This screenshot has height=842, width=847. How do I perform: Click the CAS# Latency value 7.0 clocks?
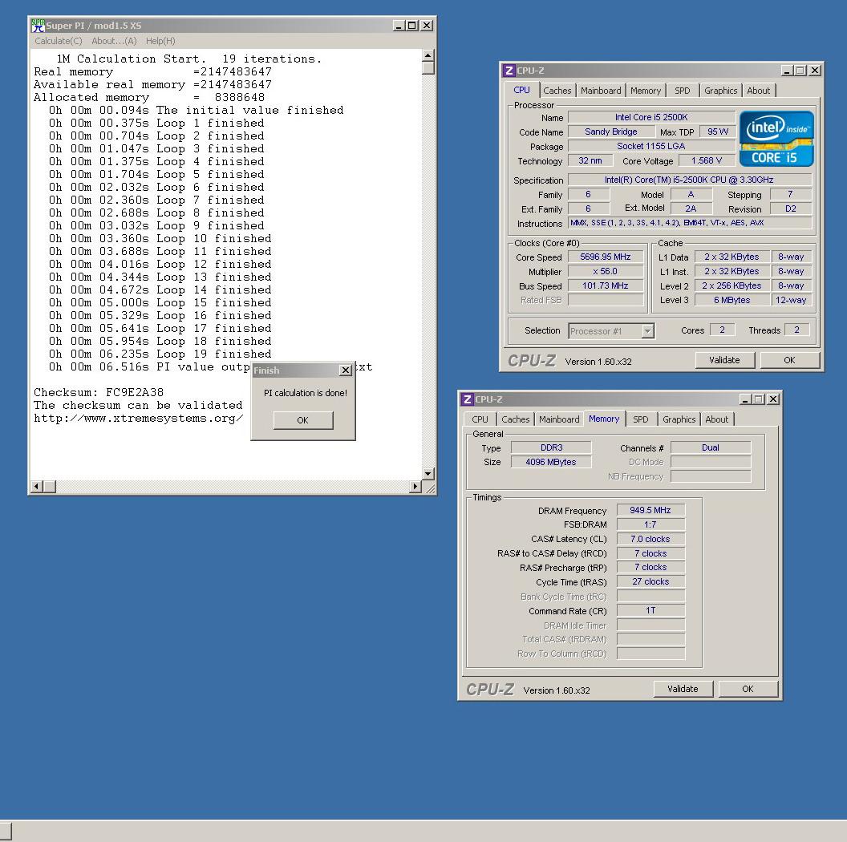(x=650, y=539)
